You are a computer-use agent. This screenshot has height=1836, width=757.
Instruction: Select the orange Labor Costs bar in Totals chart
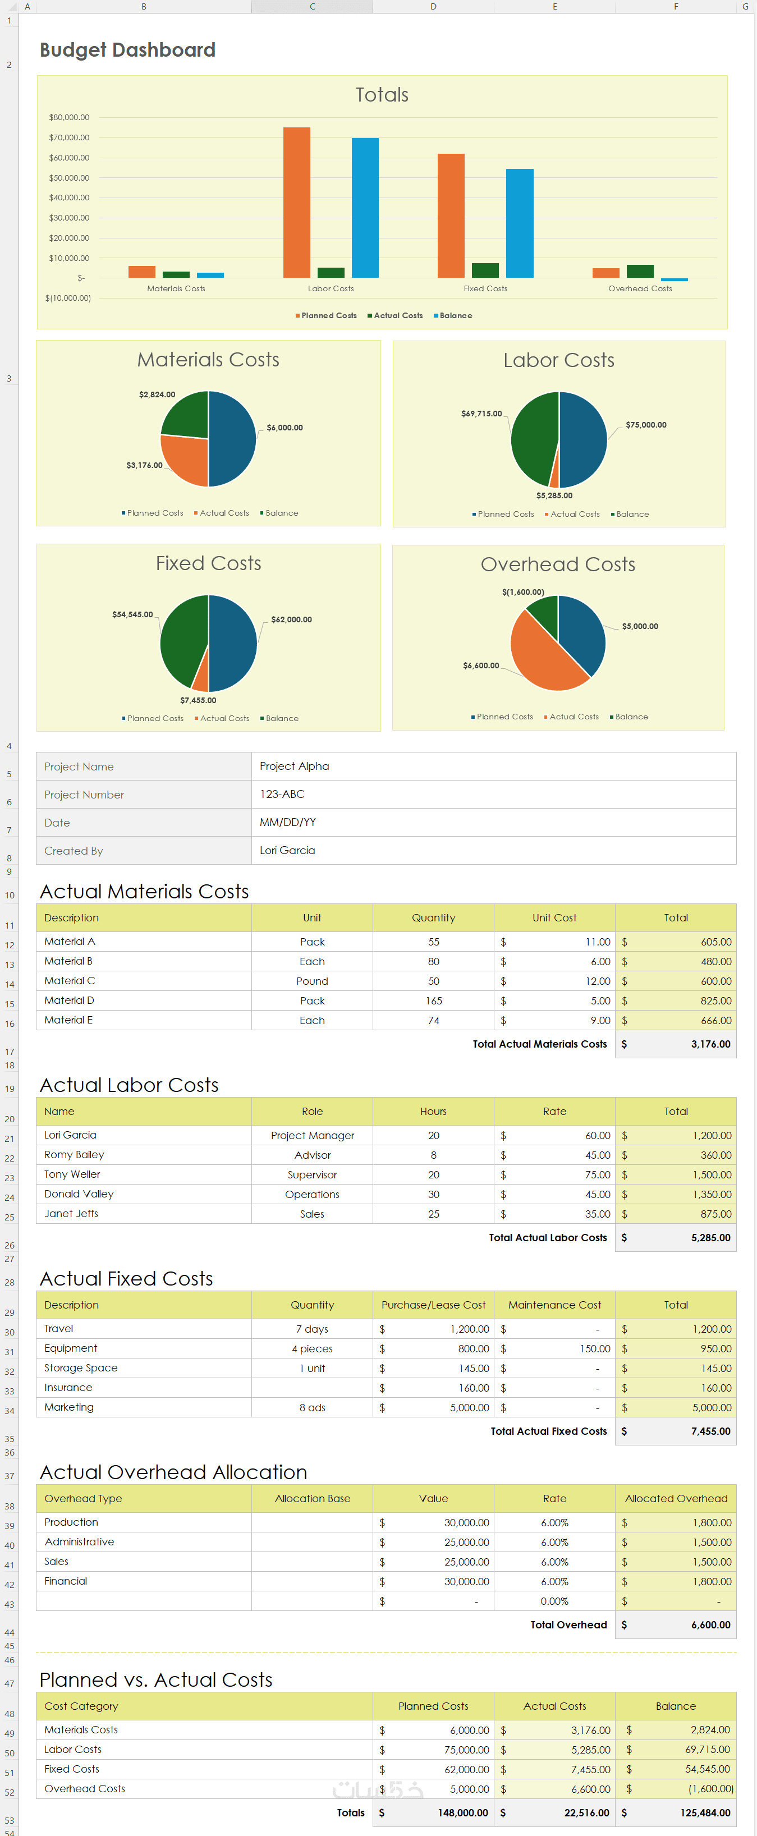[x=296, y=203]
